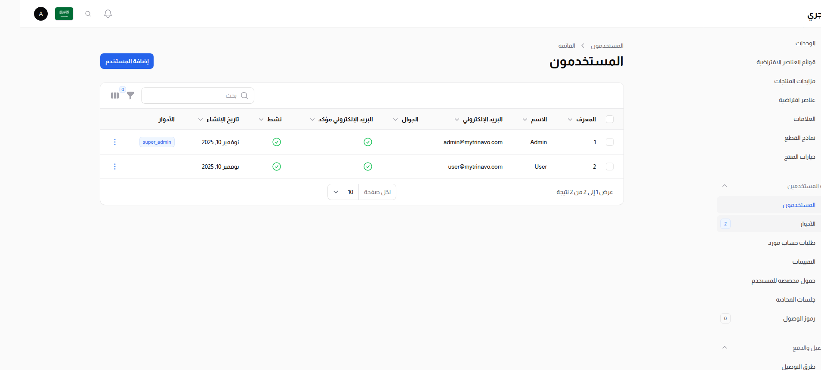Open العلامات sidebar item
Image resolution: width=821 pixels, height=370 pixels.
(769, 119)
